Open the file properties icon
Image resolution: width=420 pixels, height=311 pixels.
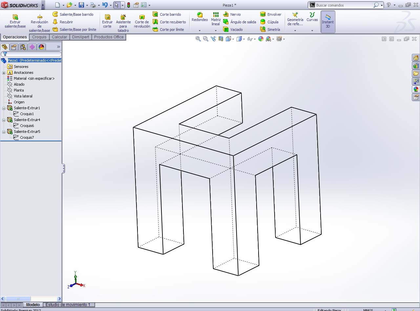(136, 5)
